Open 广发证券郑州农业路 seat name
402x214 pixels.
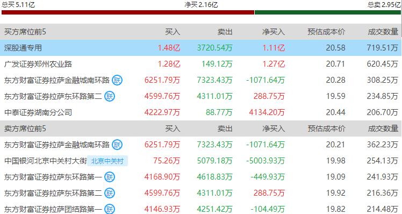(x=38, y=64)
